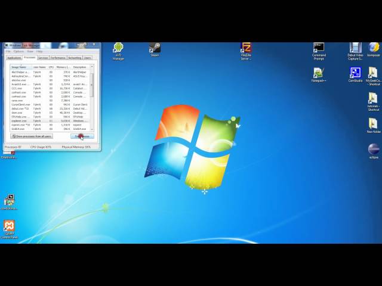Viewport: 382px width, 286px height.
Task: Sort by the Image Name column header
Action: tap(21, 67)
